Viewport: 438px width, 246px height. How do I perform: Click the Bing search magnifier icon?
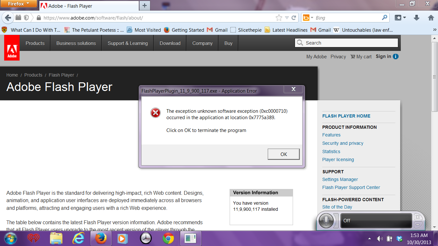[x=385, y=18]
